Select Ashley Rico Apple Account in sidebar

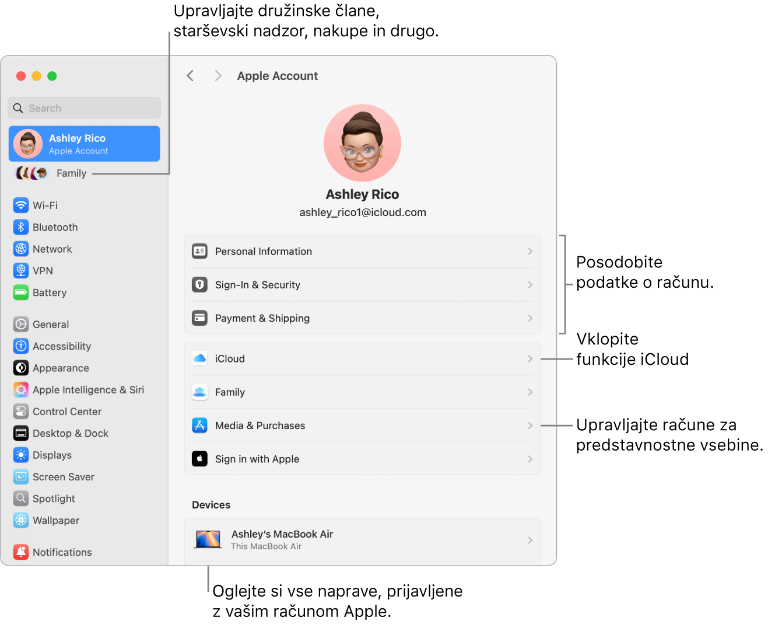click(85, 144)
